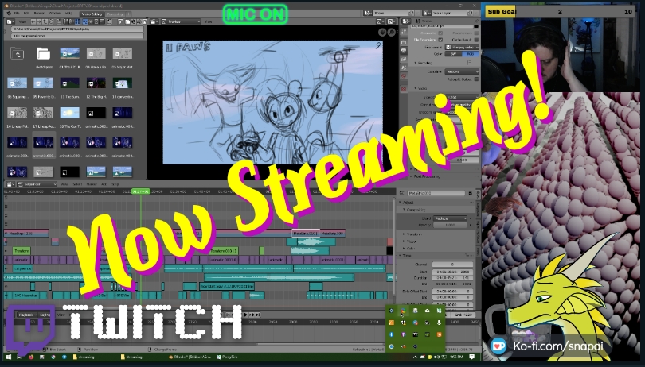The width and height of the screenshot is (645, 367).
Task: Collapse the Video panel in properties
Action: (423, 88)
